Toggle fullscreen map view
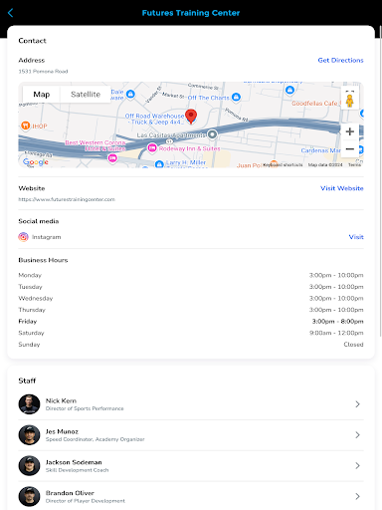Screen dimensions: 382x510 [349, 91]
